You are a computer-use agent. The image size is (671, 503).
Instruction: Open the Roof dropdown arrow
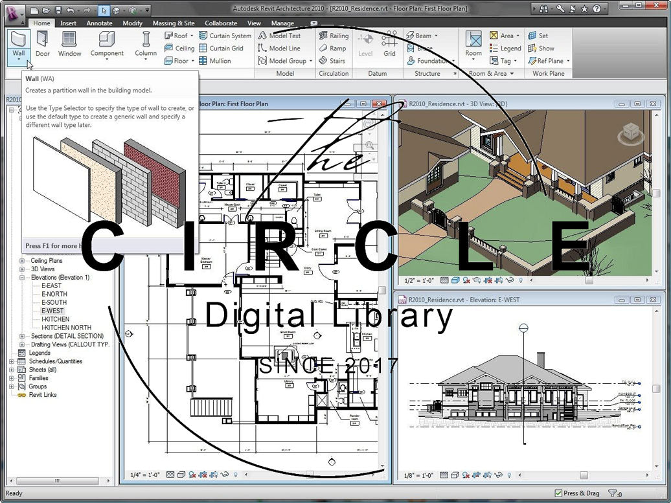192,36
